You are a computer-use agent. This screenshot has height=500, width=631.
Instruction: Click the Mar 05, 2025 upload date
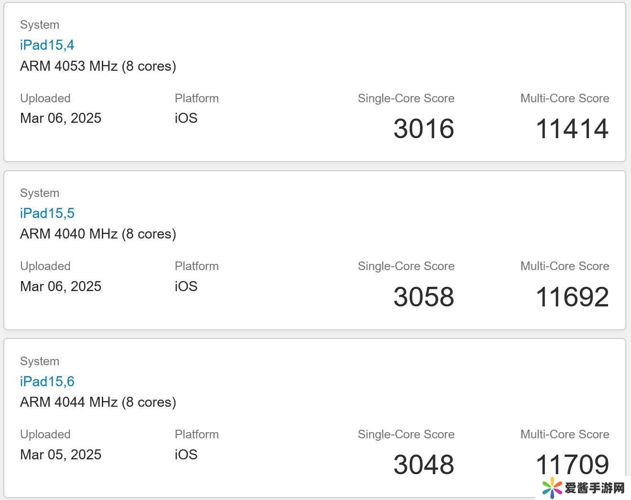pos(61,455)
